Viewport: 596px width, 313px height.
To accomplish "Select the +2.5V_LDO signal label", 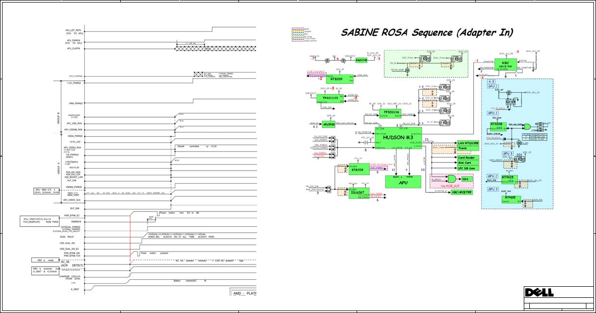I will tap(76, 142).
